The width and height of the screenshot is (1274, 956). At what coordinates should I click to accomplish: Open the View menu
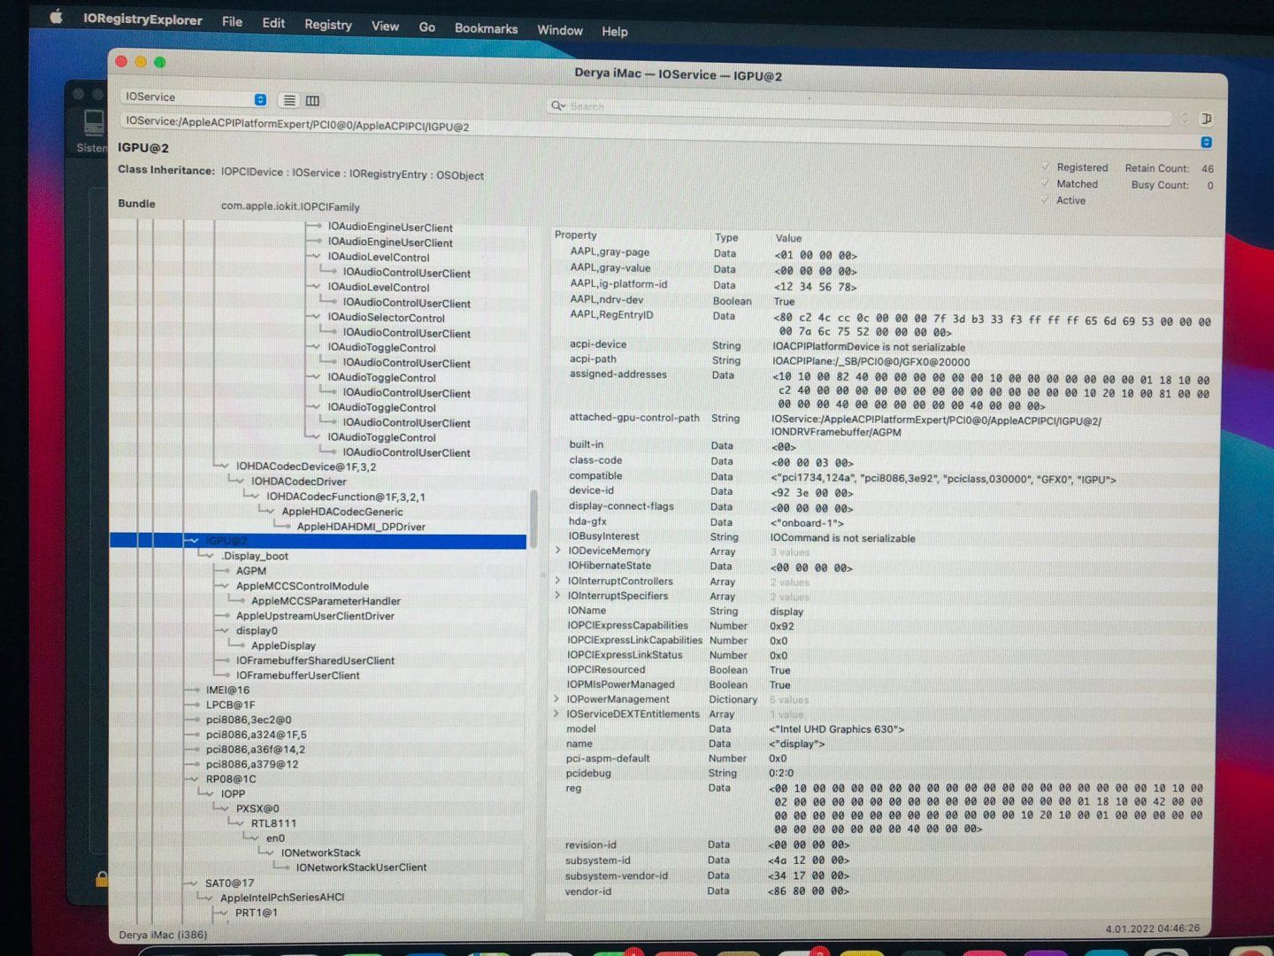click(385, 27)
